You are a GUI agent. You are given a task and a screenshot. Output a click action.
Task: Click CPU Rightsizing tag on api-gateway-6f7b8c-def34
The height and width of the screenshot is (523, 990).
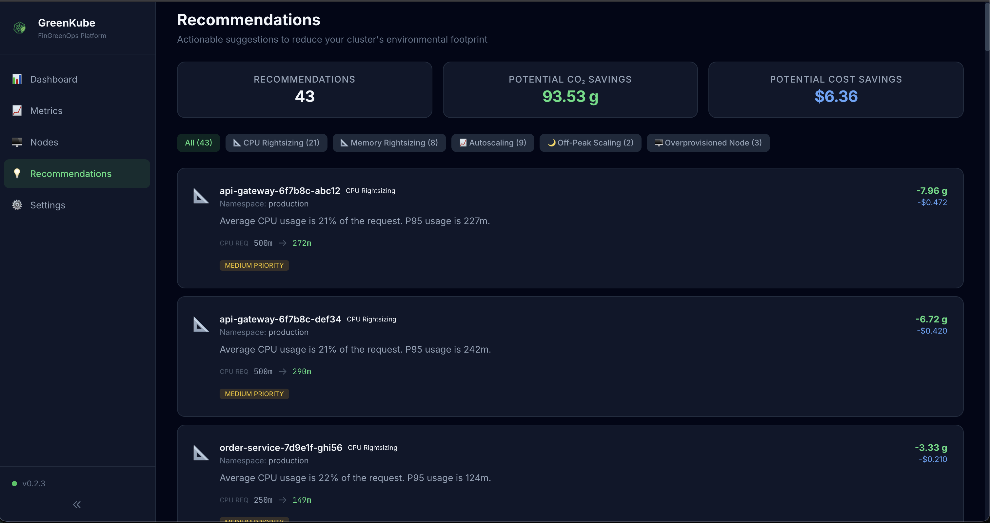pyautogui.click(x=371, y=319)
